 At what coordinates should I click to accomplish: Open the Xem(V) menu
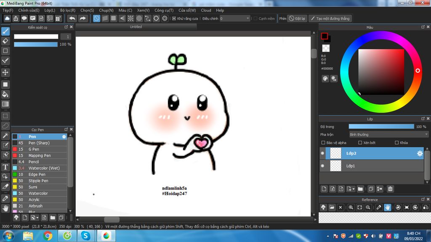pos(143,10)
